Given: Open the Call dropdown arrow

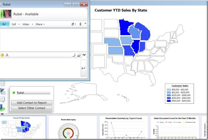Looking at the screenshot, I should [19, 24].
